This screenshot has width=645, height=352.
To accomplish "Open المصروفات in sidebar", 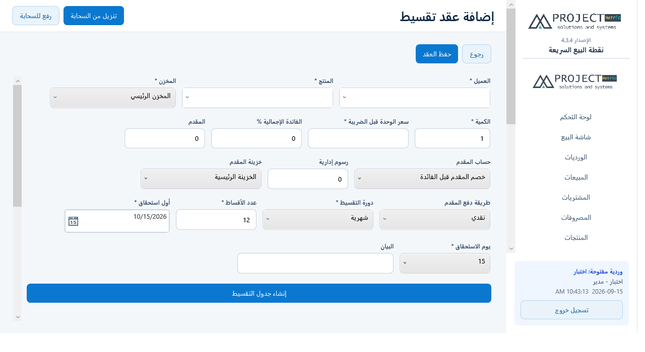I will (x=575, y=217).
